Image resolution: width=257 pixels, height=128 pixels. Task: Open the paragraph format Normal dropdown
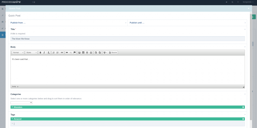pos(18,52)
